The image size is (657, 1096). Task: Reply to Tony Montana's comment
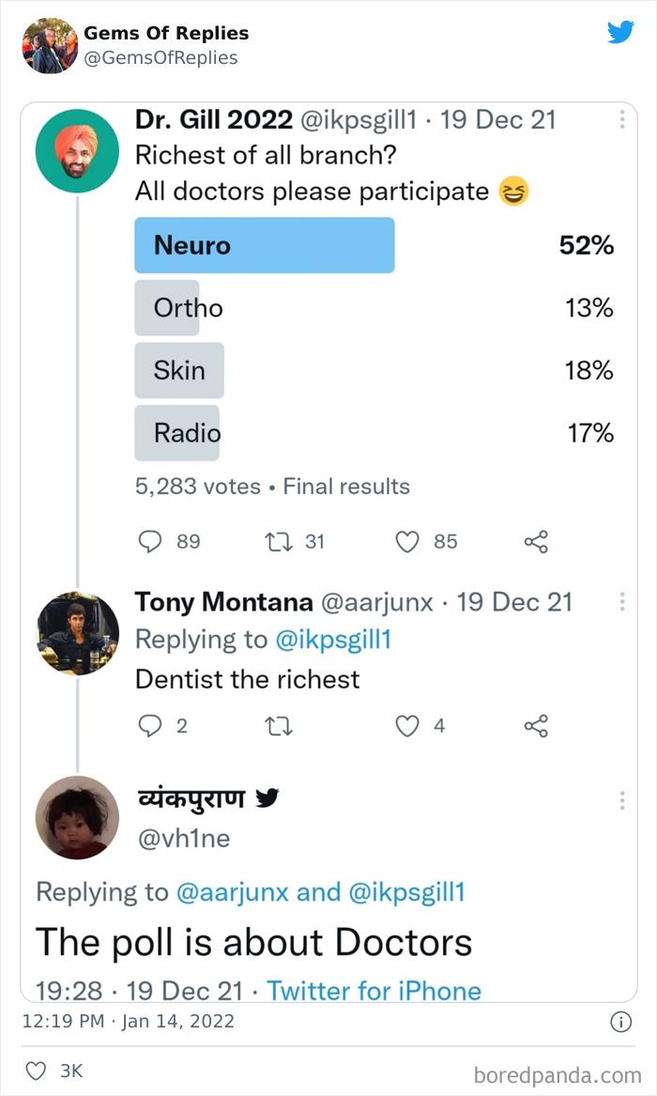[x=150, y=725]
